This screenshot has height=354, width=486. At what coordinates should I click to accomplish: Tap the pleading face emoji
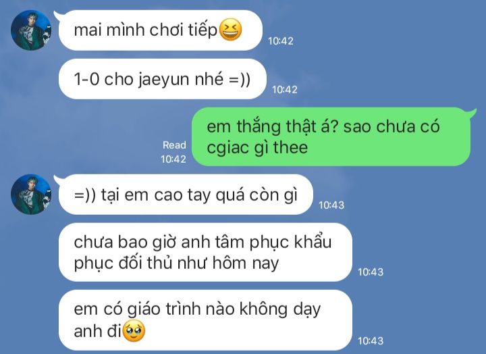(134, 331)
